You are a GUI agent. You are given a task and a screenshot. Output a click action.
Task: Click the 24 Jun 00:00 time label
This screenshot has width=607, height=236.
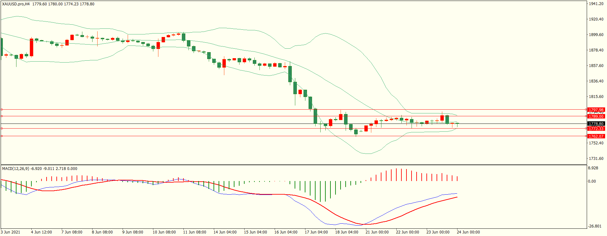(468, 232)
